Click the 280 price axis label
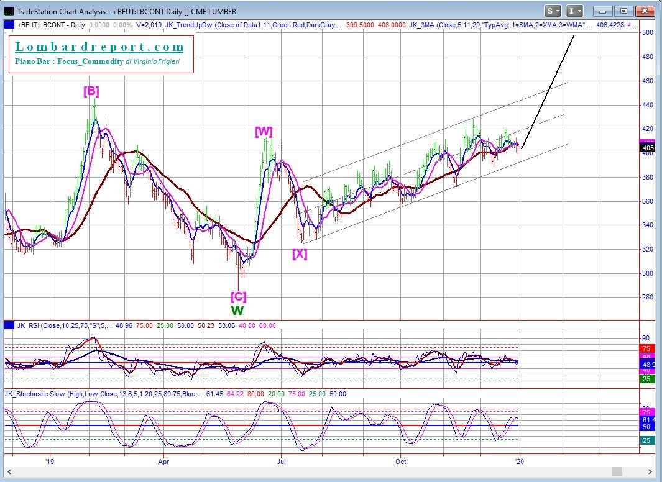Image resolution: width=662 pixels, height=482 pixels. [x=647, y=298]
